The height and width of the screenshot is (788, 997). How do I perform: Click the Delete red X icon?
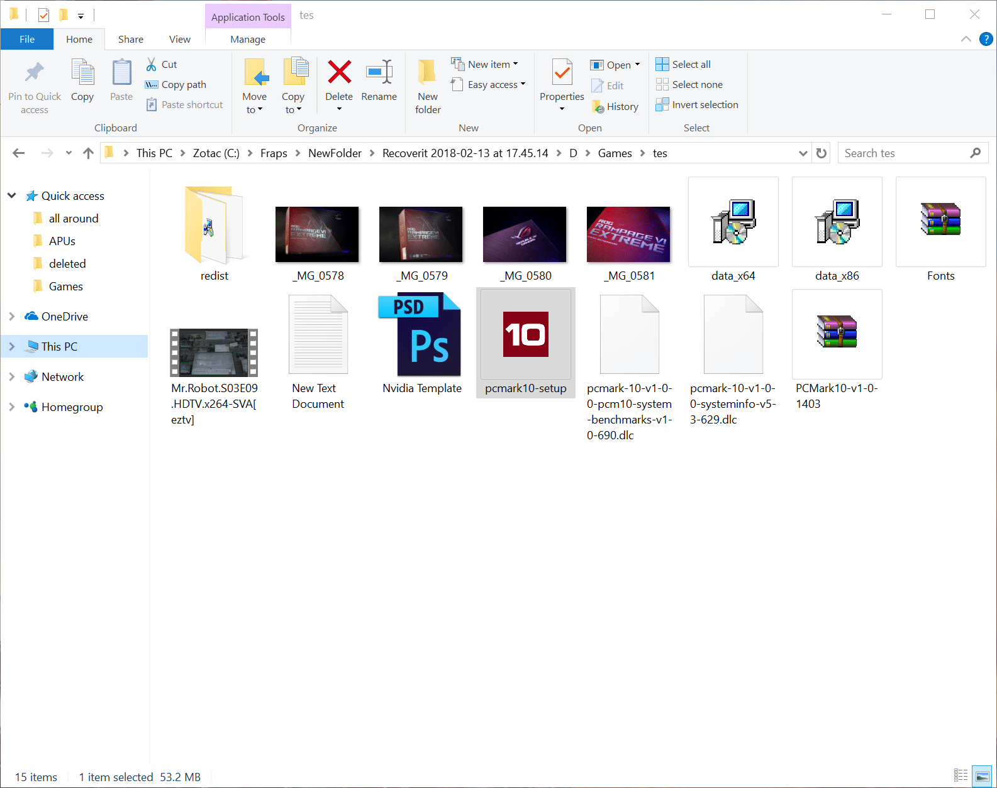pos(339,73)
